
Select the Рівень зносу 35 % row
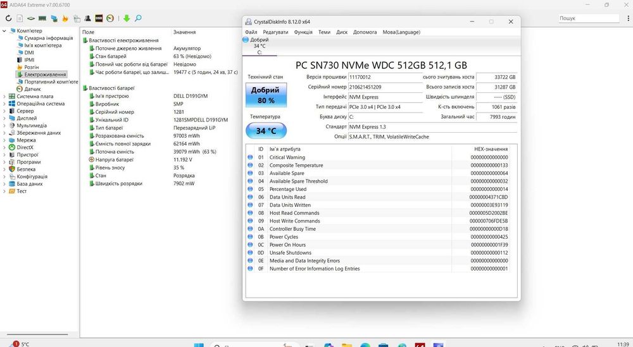[x=161, y=167]
